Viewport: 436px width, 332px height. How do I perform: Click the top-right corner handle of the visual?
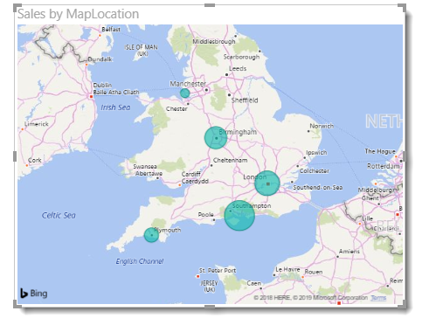pos(403,7)
